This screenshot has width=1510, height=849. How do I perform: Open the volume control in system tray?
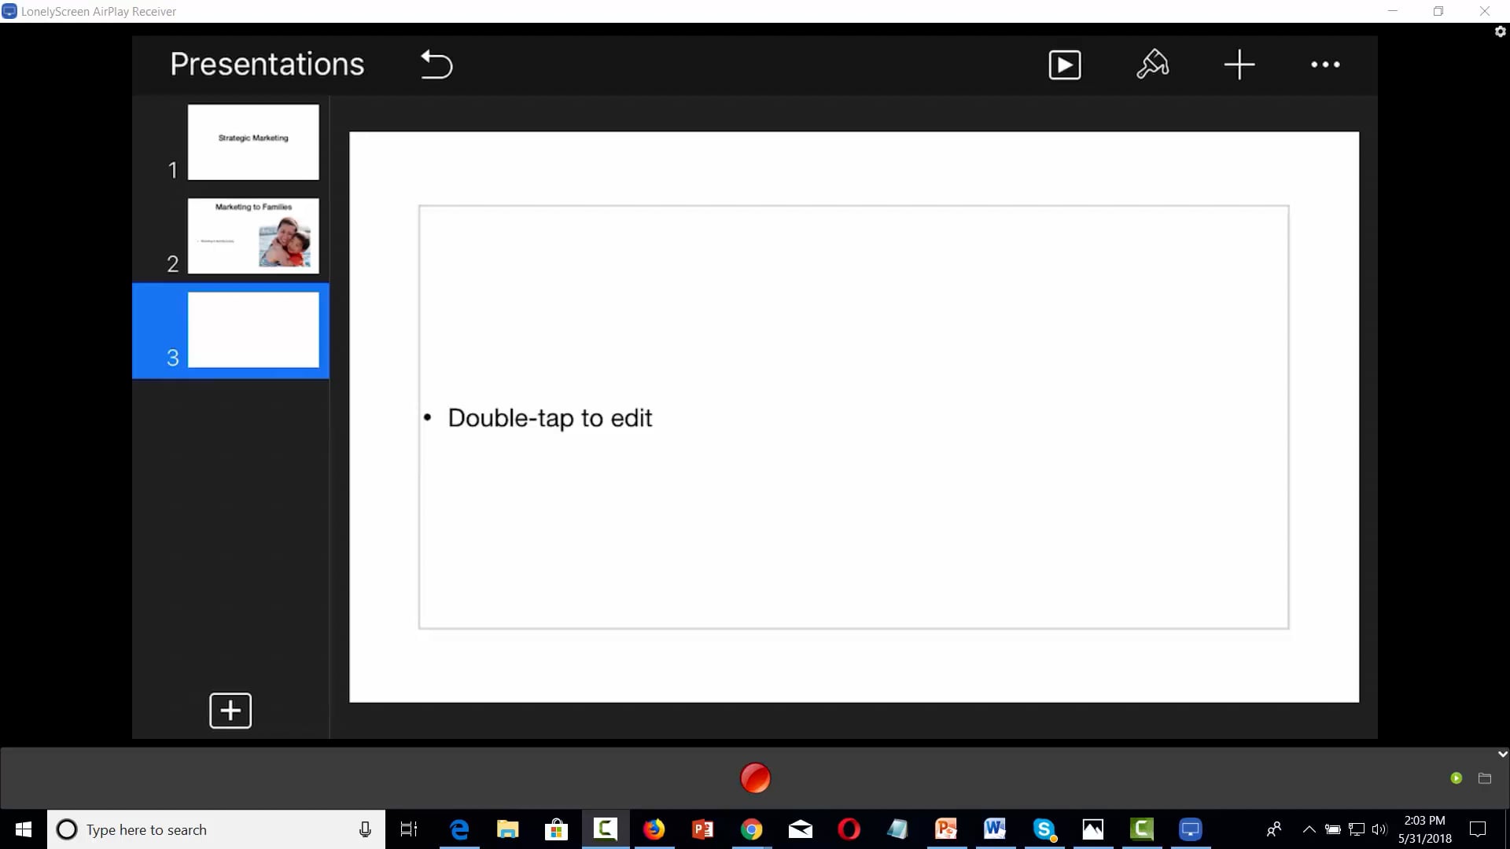click(x=1381, y=829)
